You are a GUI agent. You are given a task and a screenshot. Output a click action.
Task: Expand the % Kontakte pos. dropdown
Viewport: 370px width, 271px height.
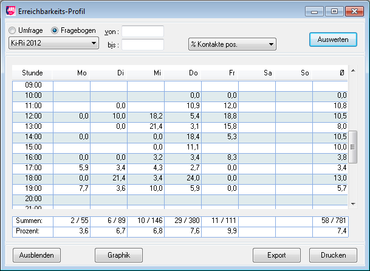(x=232, y=44)
